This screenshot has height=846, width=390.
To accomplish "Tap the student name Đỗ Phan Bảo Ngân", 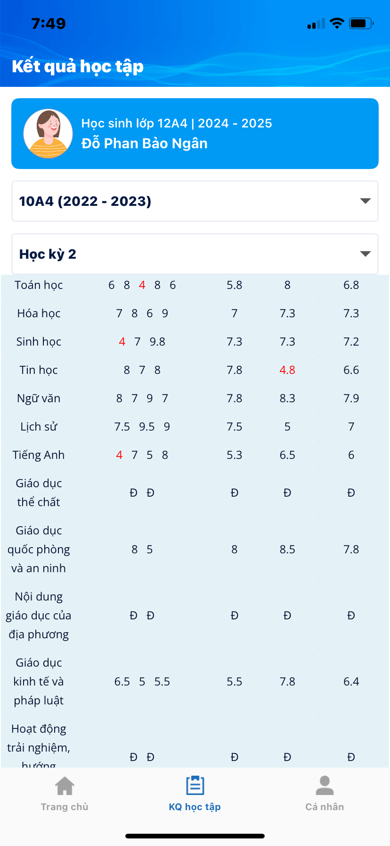I will (145, 144).
